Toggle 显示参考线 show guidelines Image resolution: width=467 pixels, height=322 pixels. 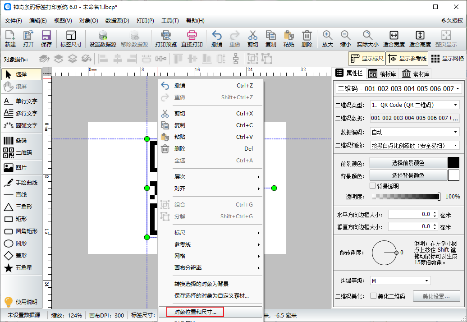click(407, 59)
